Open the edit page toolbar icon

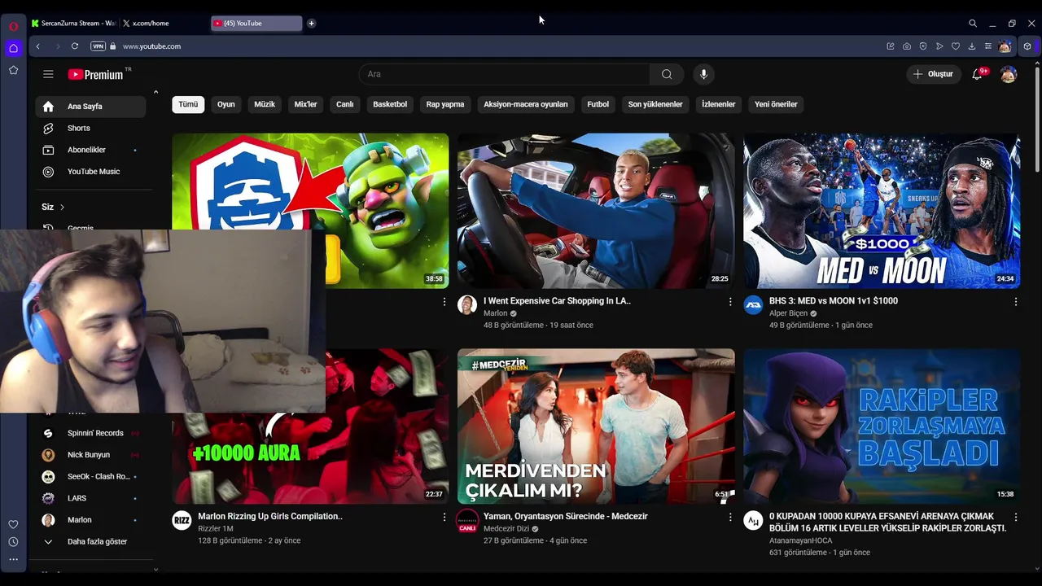[891, 46]
